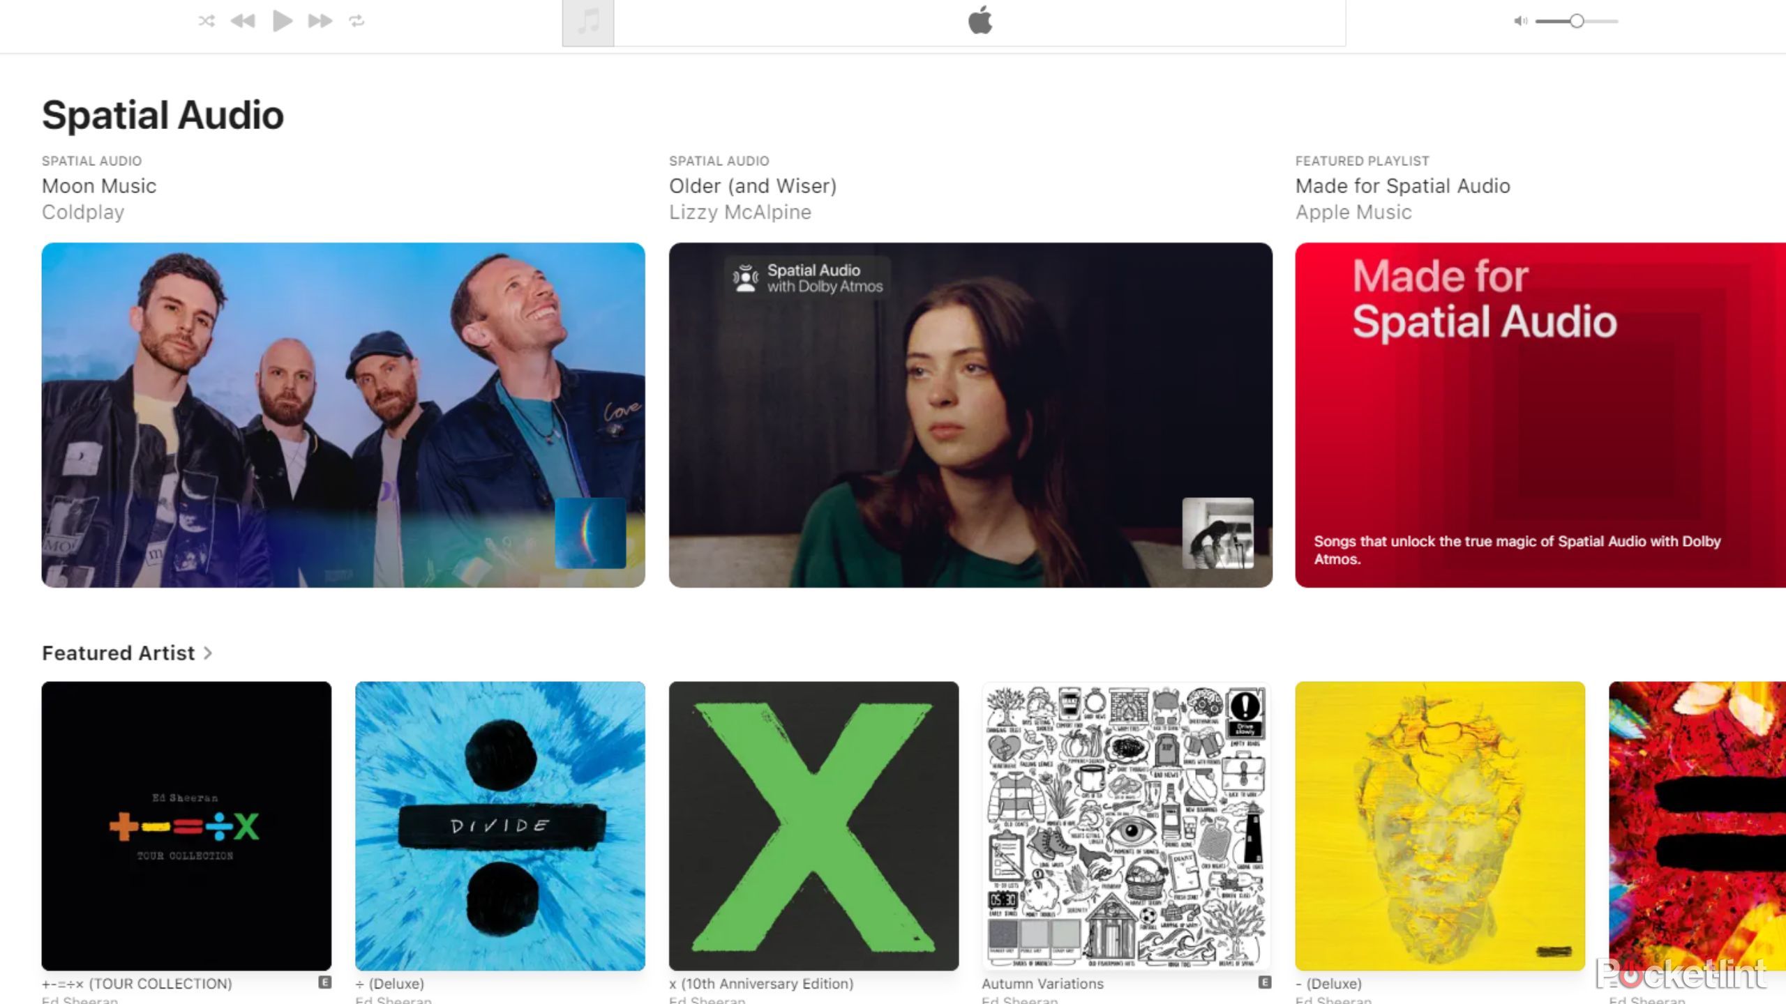The width and height of the screenshot is (1786, 1004).
Task: Click the SPATIAL AUDIO label above Moon Music
Action: 91,161
